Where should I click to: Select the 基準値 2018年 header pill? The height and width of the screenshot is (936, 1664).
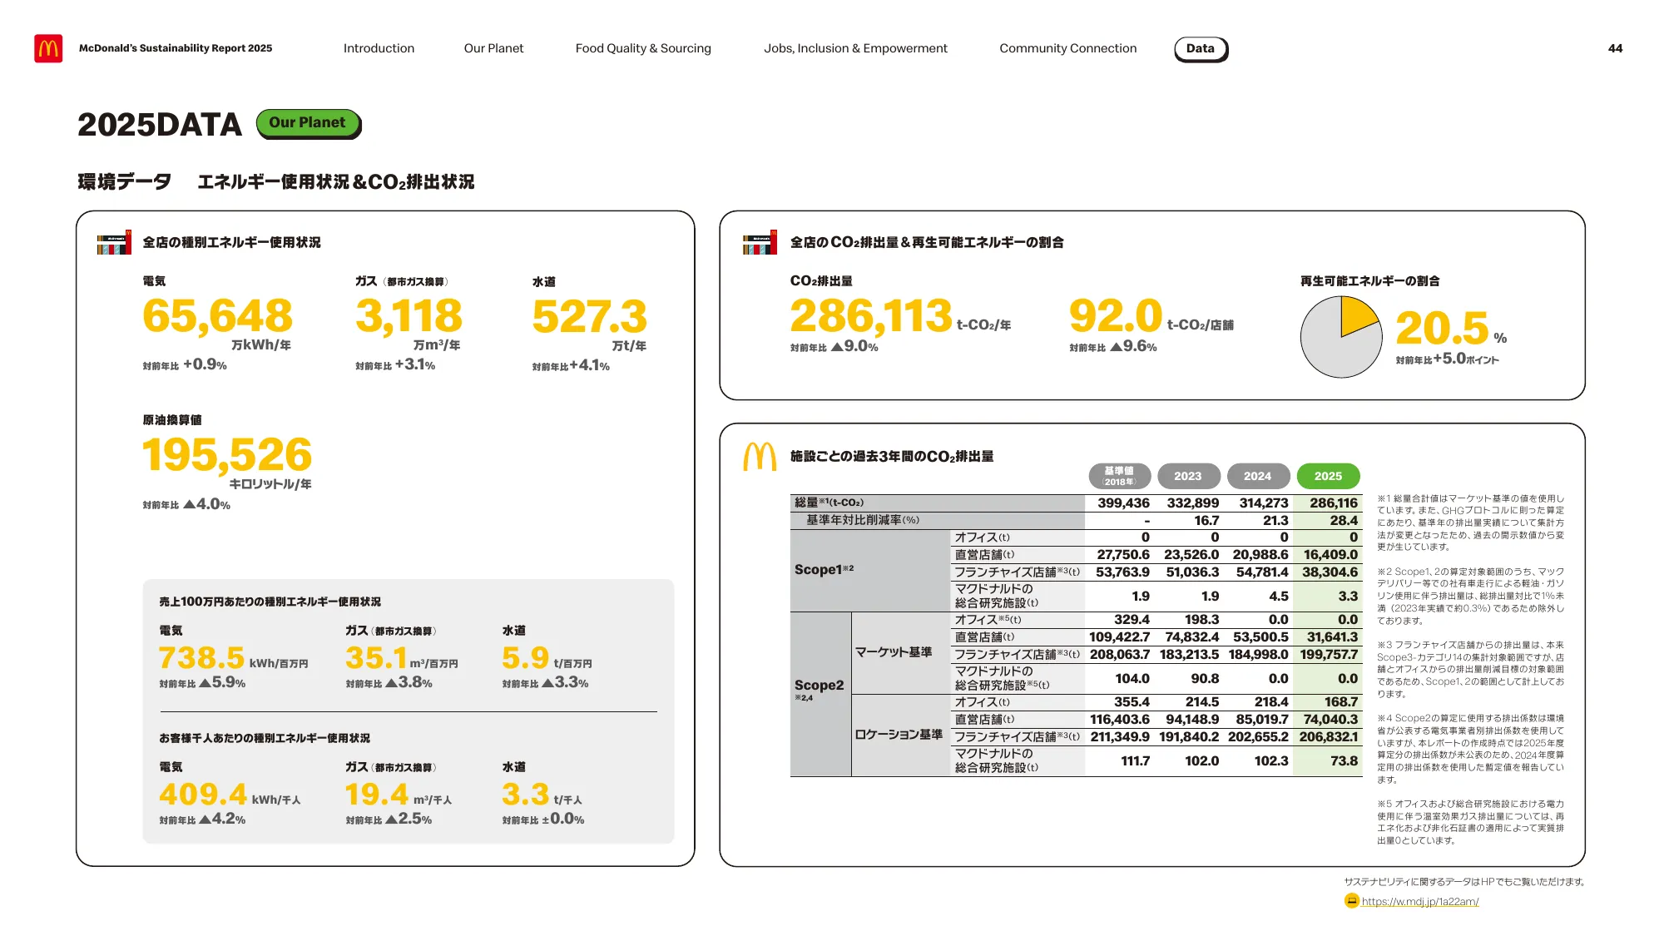pos(1119,476)
